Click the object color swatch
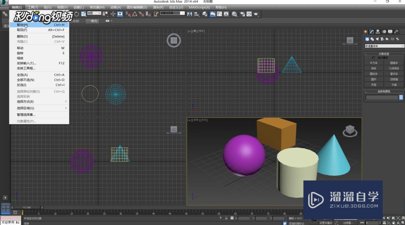 tap(401, 97)
